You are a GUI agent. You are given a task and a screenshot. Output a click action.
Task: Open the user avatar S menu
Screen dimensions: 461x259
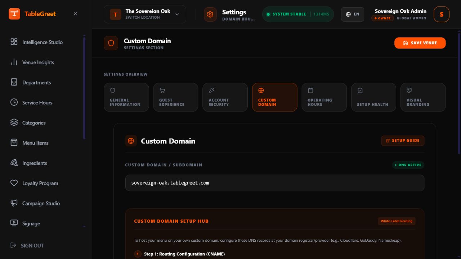(x=442, y=14)
